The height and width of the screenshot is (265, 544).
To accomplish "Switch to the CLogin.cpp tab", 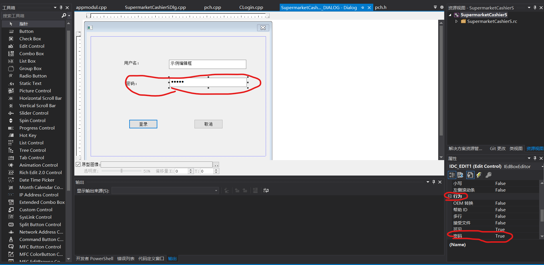I will tap(251, 7).
